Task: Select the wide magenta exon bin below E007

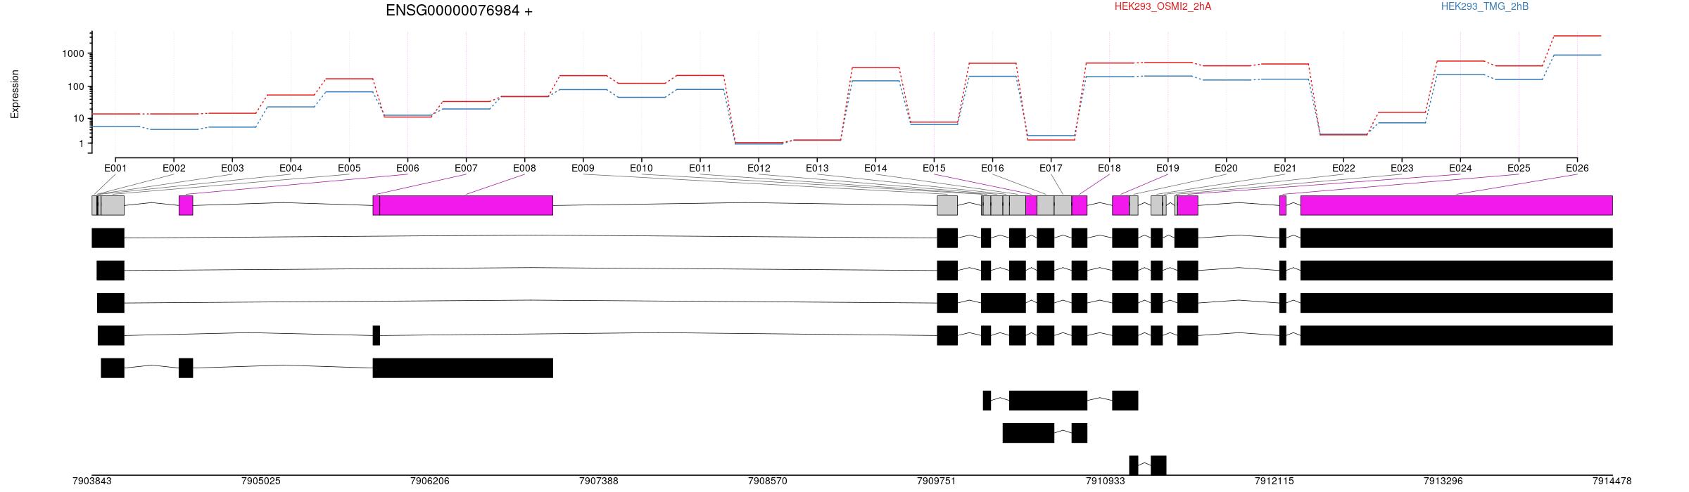Action: coord(467,205)
